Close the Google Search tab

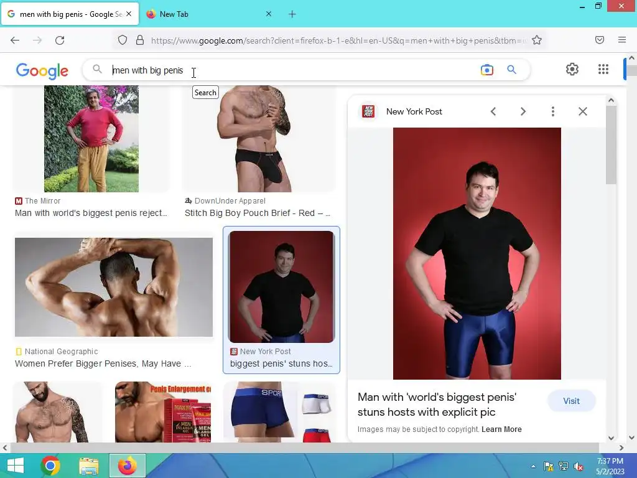point(129,14)
